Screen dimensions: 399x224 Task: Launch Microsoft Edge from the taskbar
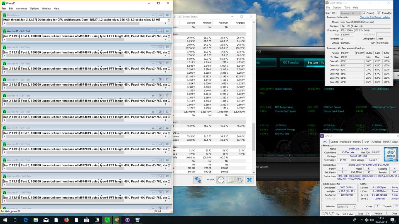pyautogui.click(x=26, y=220)
